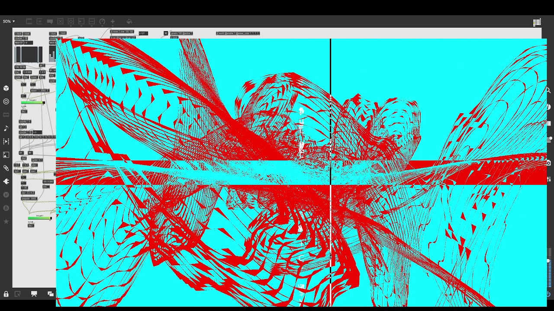Open the grid icon at top right
This screenshot has height=311, width=554.
(537, 22)
